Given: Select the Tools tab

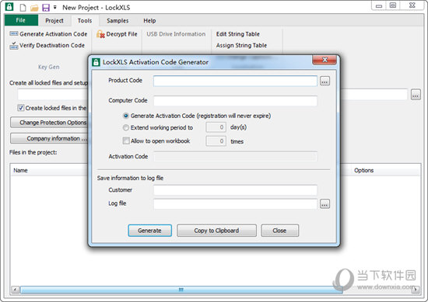Looking at the screenshot, I should [85, 21].
